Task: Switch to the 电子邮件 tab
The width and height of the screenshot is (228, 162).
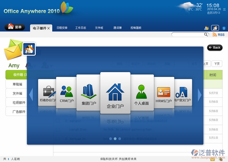Action: coord(40,28)
